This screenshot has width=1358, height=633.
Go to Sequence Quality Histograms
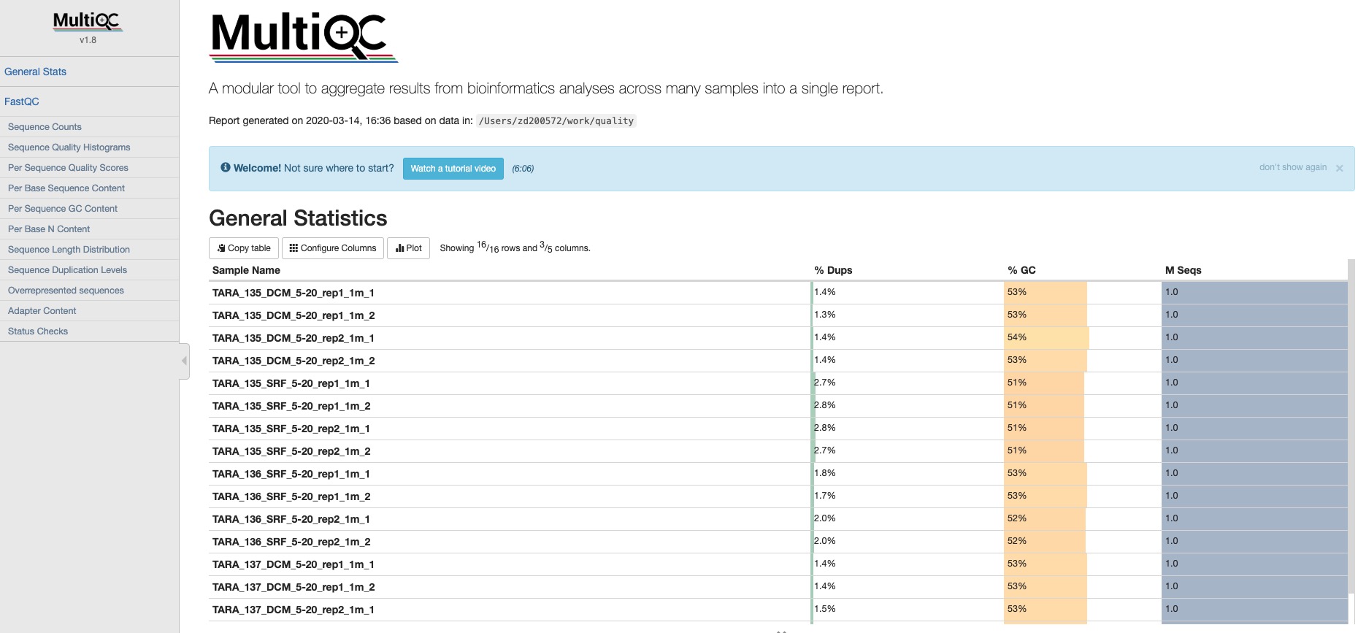(x=69, y=147)
